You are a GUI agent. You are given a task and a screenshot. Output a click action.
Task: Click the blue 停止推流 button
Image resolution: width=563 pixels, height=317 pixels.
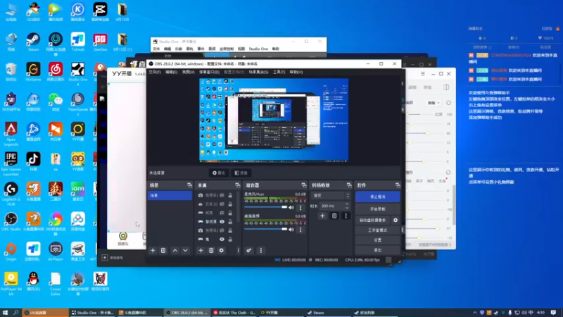click(x=377, y=197)
